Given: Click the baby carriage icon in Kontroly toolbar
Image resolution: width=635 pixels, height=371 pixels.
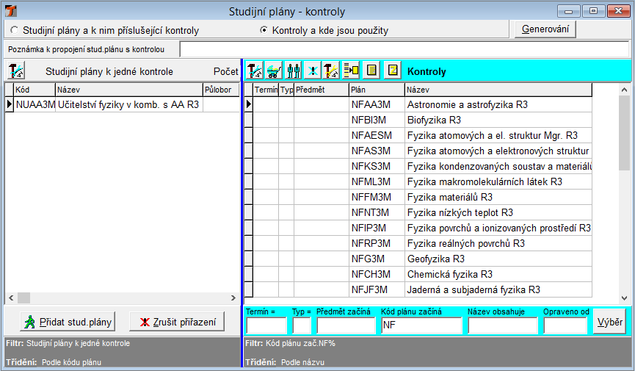Looking at the screenshot, I should pyautogui.click(x=274, y=71).
